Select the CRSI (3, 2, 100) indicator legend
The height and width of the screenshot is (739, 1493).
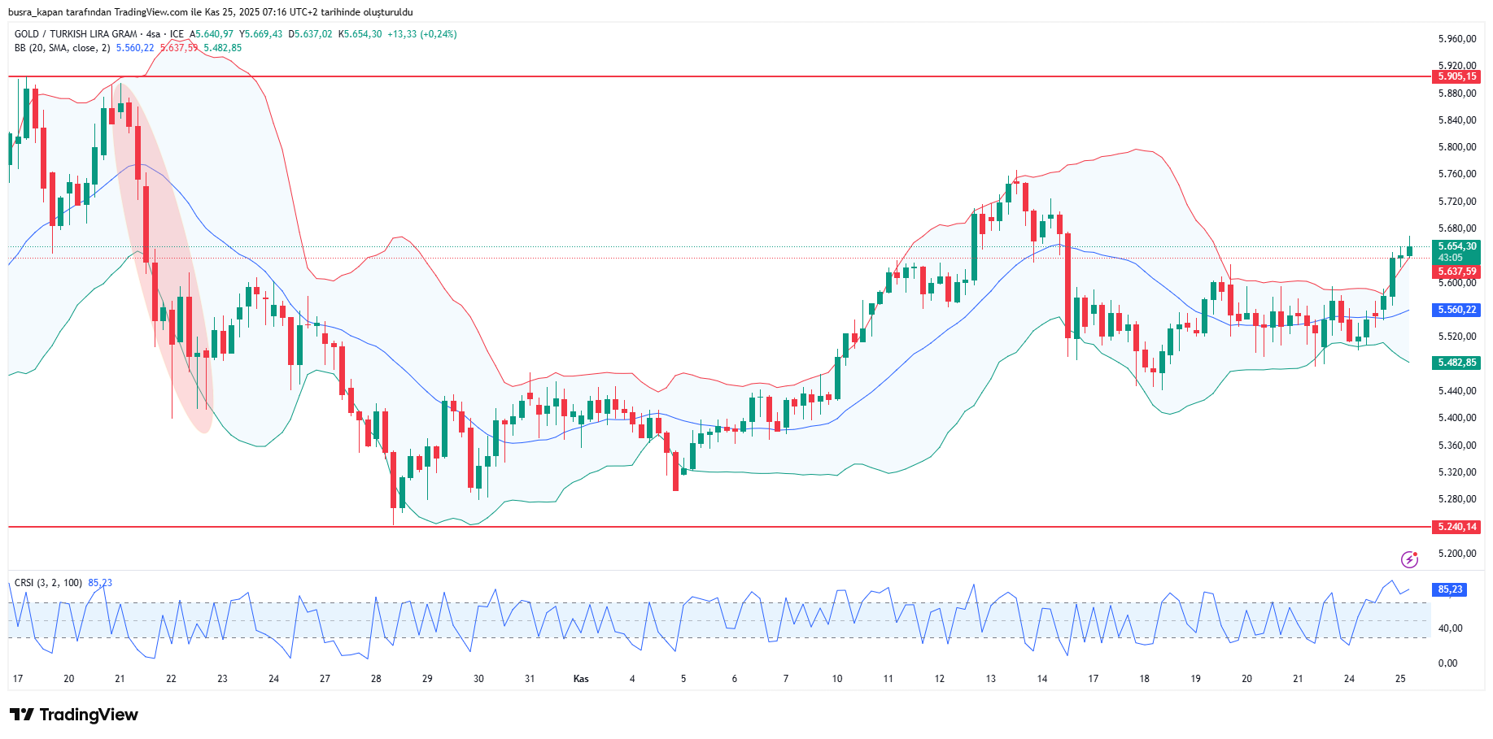pos(48,583)
